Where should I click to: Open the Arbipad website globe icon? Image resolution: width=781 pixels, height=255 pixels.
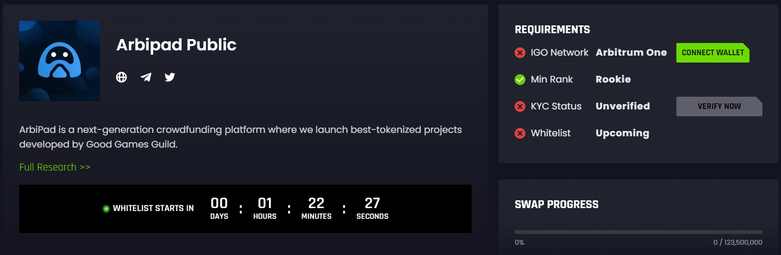(x=121, y=77)
